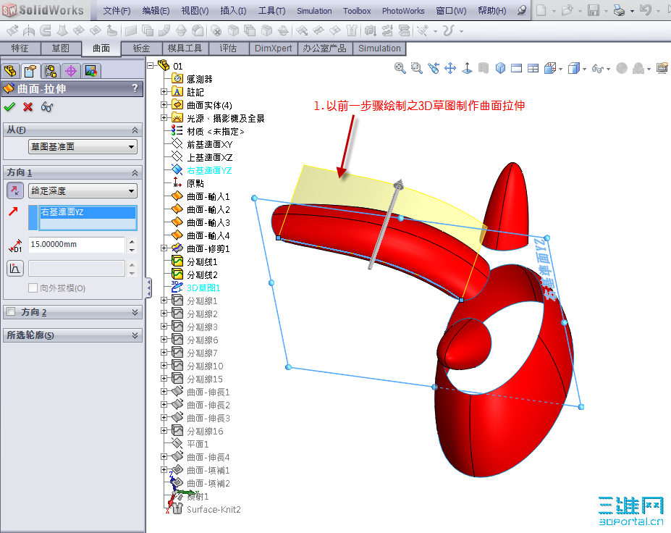The width and height of the screenshot is (671, 533).
Task: Click the Zoom to Area icon
Action: pos(416,68)
